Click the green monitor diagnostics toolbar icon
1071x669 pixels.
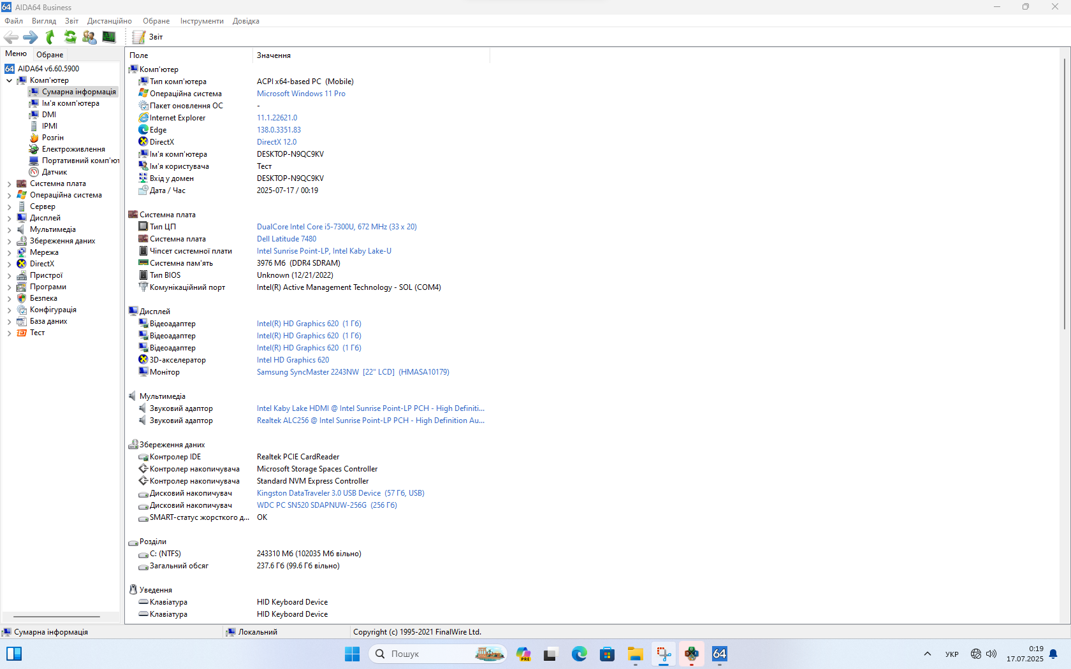click(x=109, y=38)
